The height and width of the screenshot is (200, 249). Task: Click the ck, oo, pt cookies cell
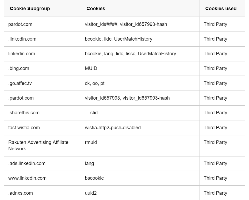(x=95, y=83)
